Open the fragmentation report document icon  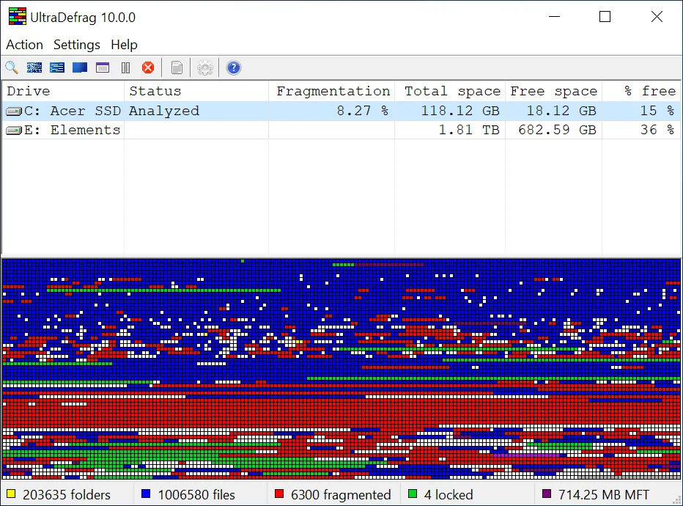click(177, 67)
